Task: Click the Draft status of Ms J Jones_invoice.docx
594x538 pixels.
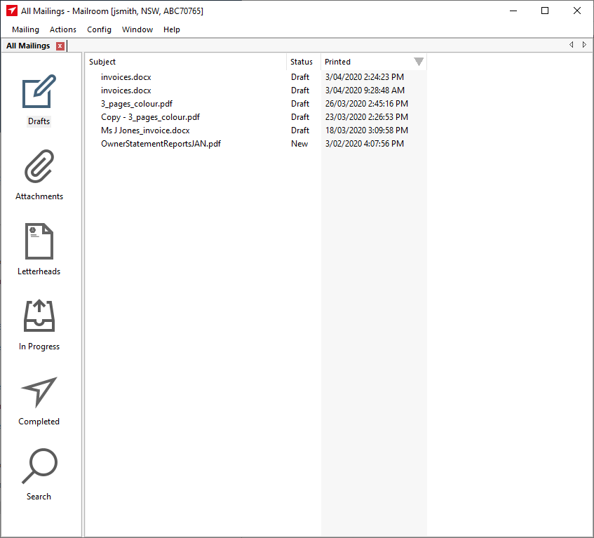Action: (300, 130)
